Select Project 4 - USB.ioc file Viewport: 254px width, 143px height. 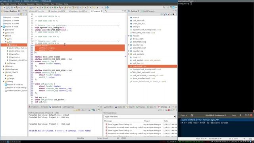point(15,85)
